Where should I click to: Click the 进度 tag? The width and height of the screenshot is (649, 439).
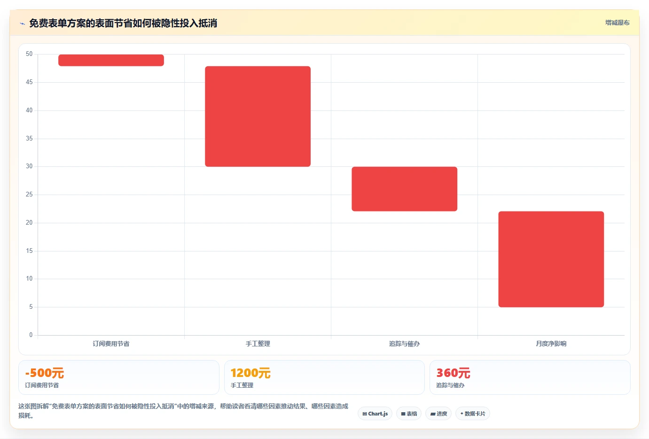click(438, 414)
